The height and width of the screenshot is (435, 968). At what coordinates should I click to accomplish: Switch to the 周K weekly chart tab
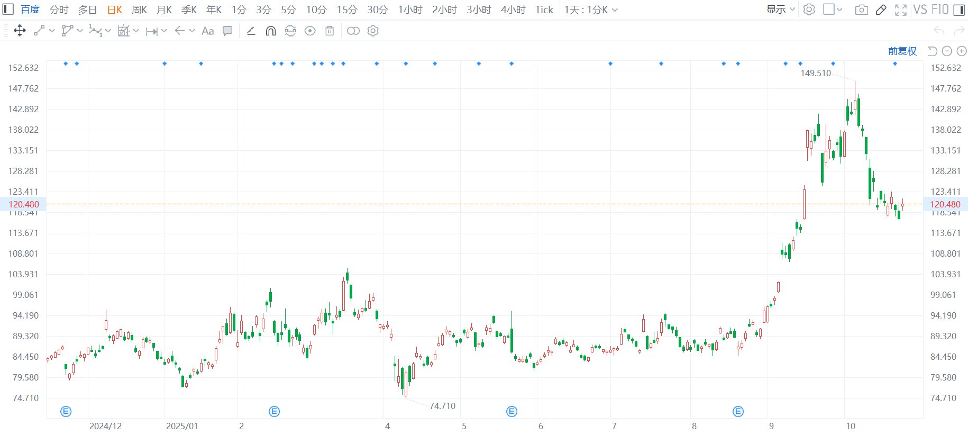[x=139, y=10]
